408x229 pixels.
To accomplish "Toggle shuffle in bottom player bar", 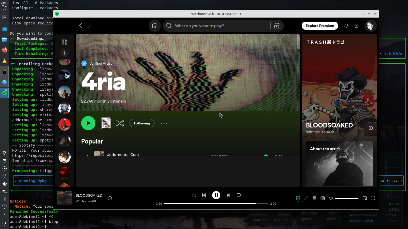I will (194, 195).
